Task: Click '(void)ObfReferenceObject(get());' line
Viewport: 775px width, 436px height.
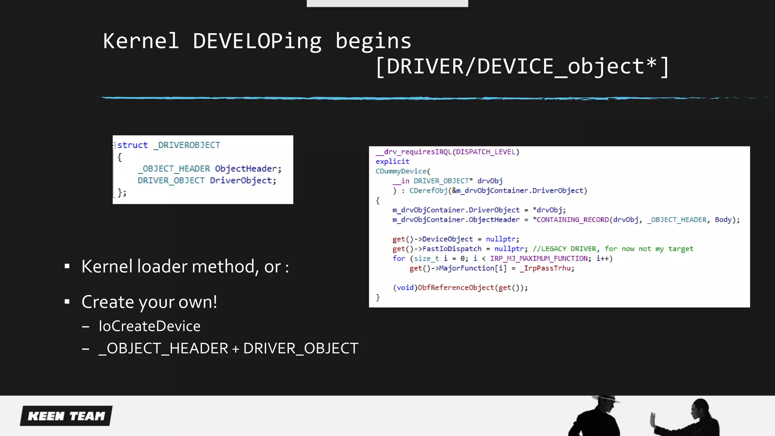Action: (460, 287)
